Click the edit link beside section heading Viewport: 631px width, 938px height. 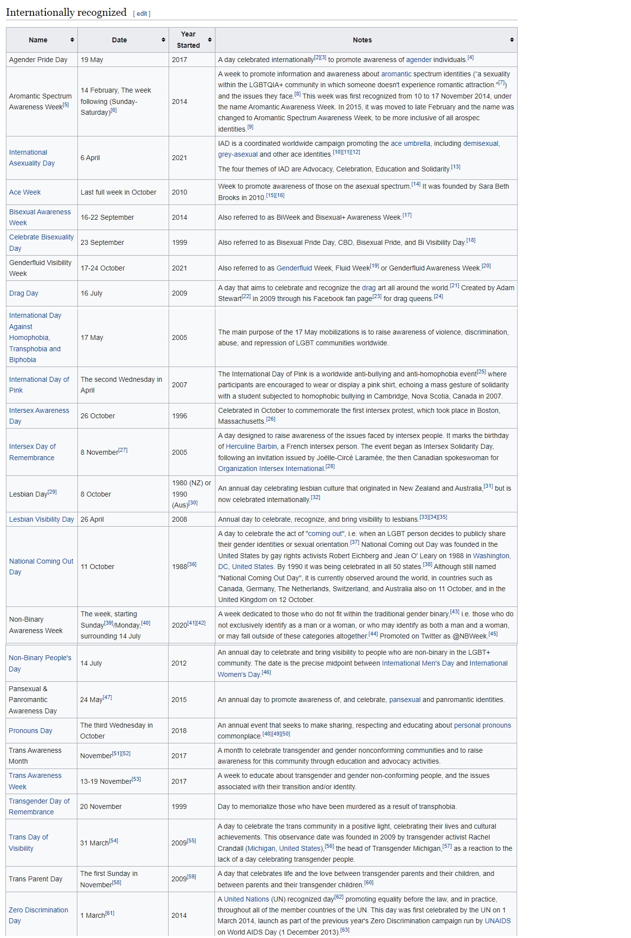tap(142, 14)
